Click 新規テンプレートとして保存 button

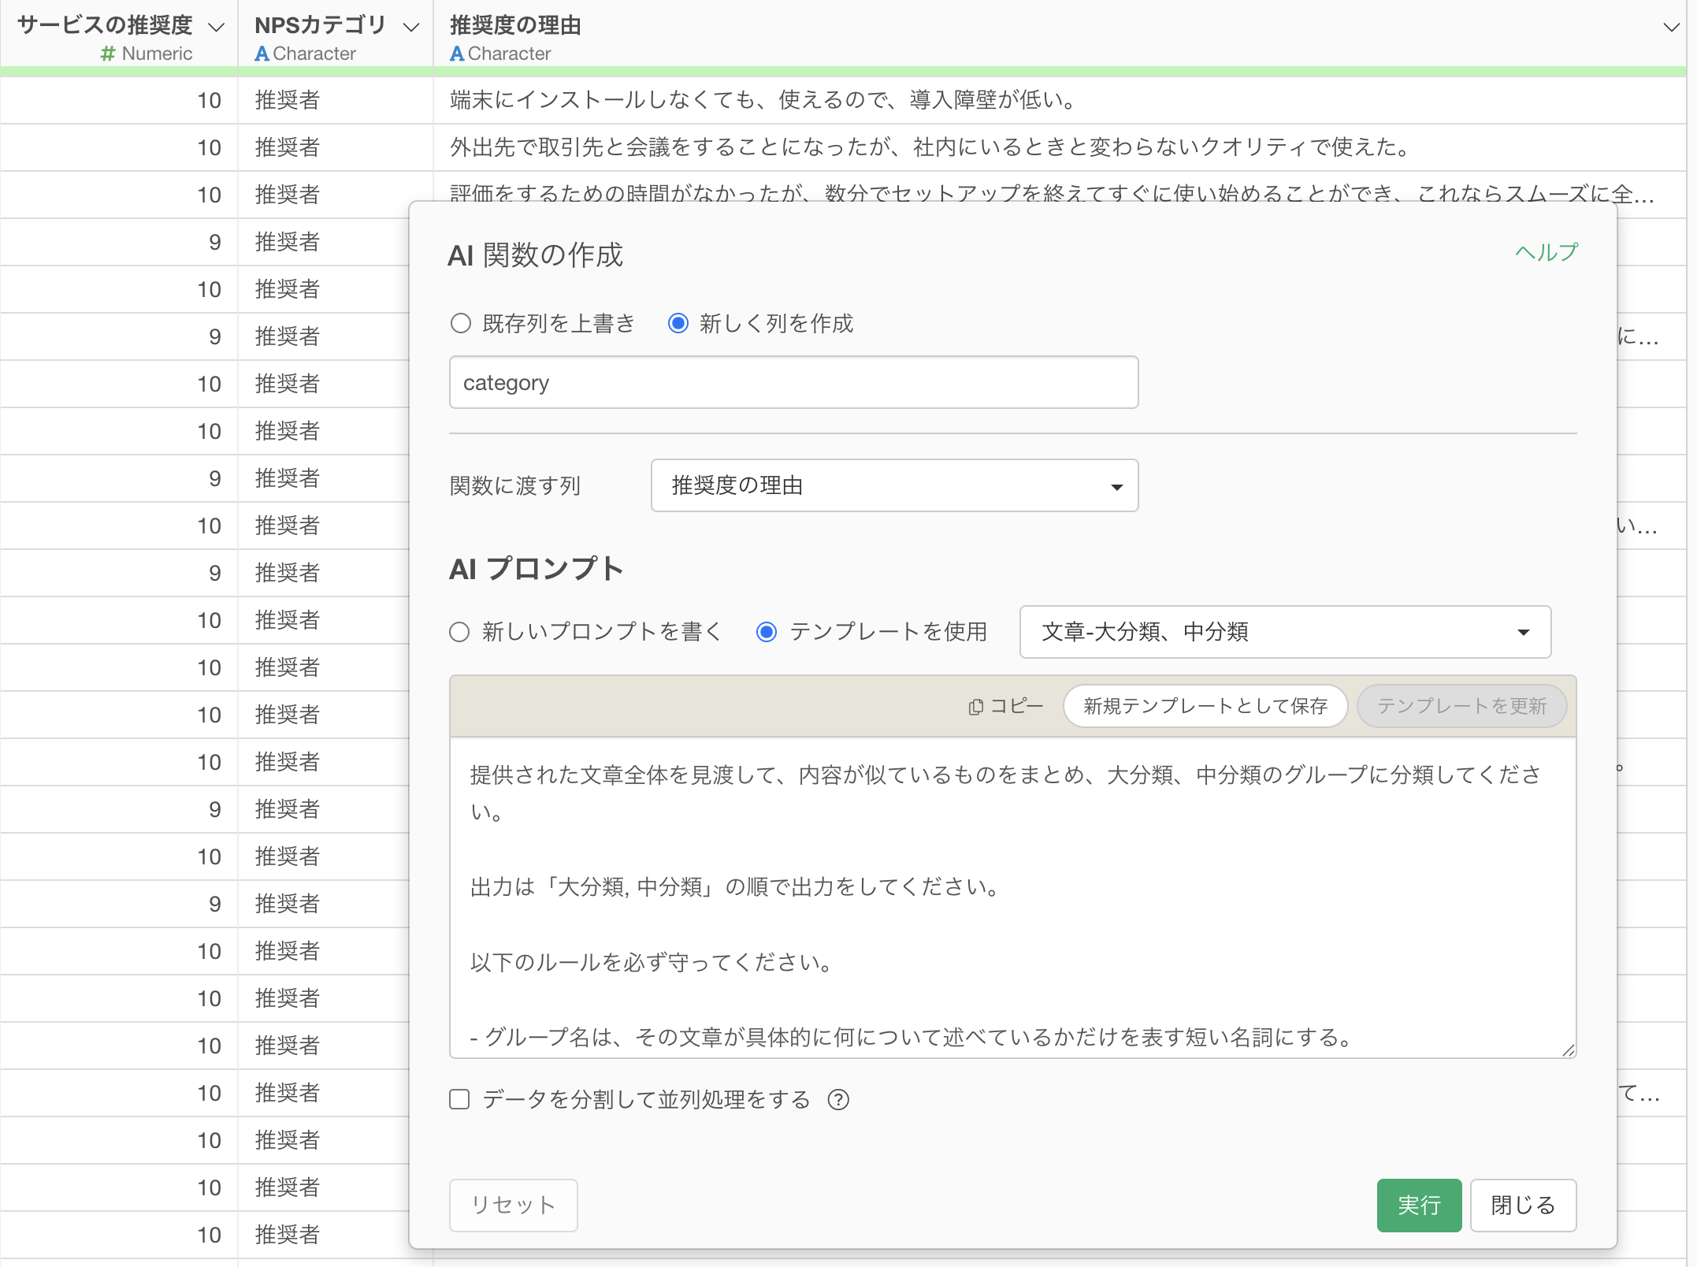1205,706
